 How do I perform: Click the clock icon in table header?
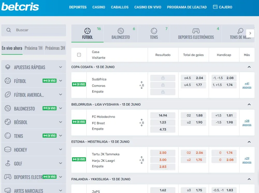(x=79, y=55)
